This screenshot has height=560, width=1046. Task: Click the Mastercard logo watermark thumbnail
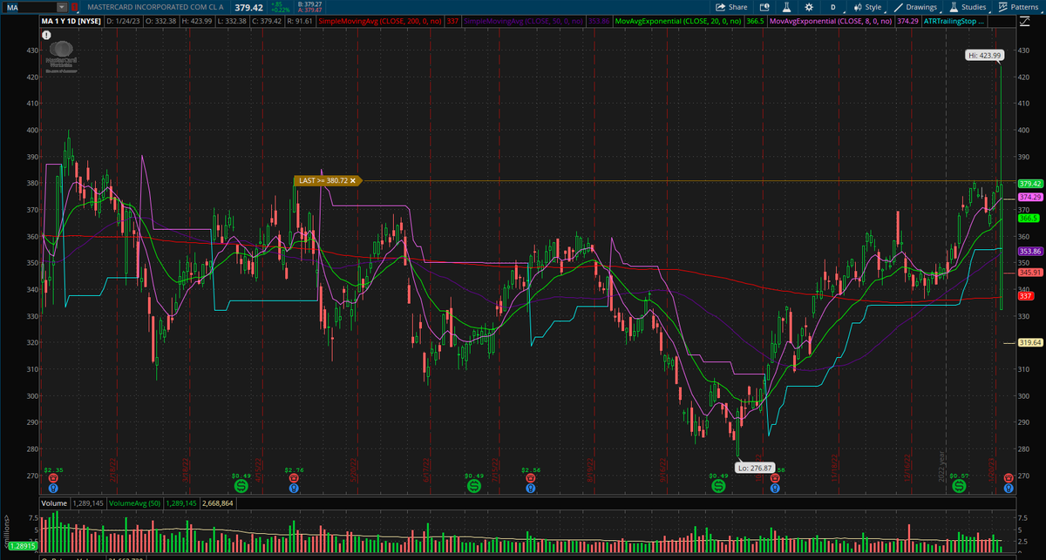coord(60,55)
